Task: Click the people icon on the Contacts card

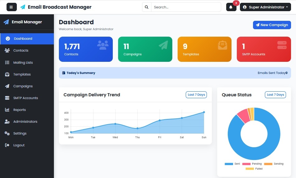Action: coord(103,45)
